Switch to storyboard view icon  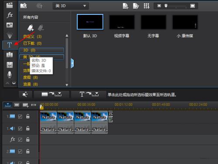[x=17, y=105]
